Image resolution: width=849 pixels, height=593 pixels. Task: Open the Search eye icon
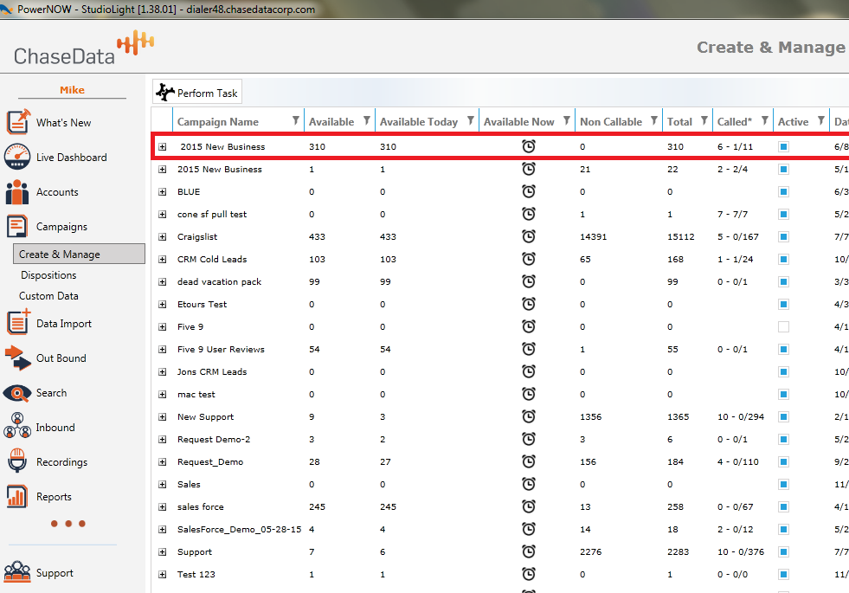coord(18,393)
